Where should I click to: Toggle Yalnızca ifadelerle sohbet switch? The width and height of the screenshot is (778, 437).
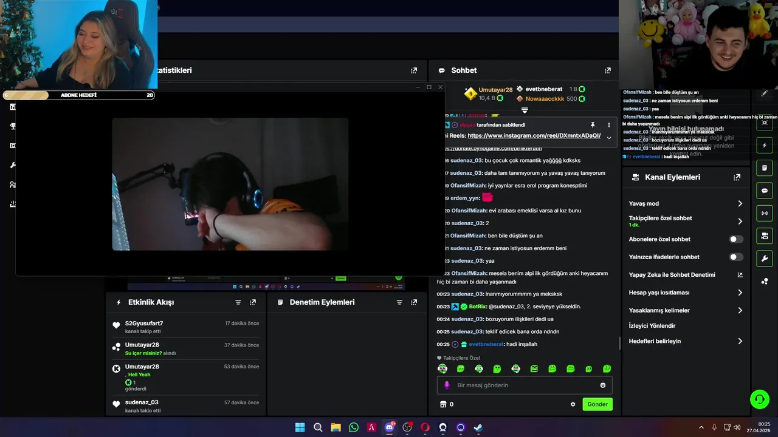(736, 257)
